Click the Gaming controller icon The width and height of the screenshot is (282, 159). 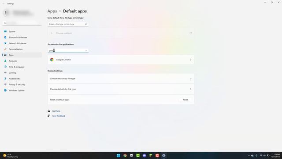5,72
